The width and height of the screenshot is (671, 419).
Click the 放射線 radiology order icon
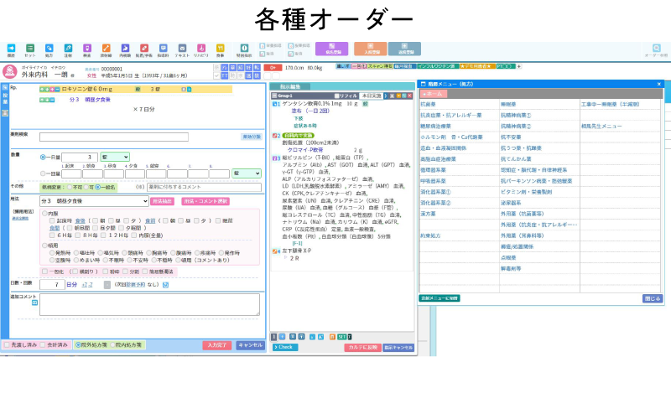(107, 49)
